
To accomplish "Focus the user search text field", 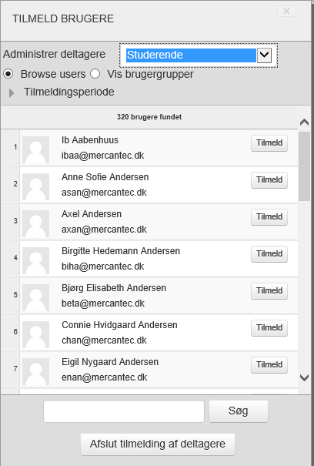I will (x=124, y=411).
